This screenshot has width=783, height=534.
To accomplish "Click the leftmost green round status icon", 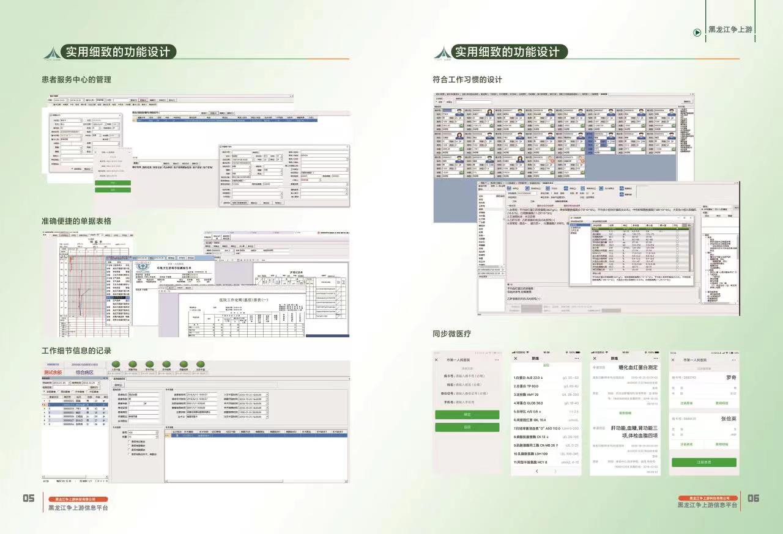I will (x=116, y=364).
